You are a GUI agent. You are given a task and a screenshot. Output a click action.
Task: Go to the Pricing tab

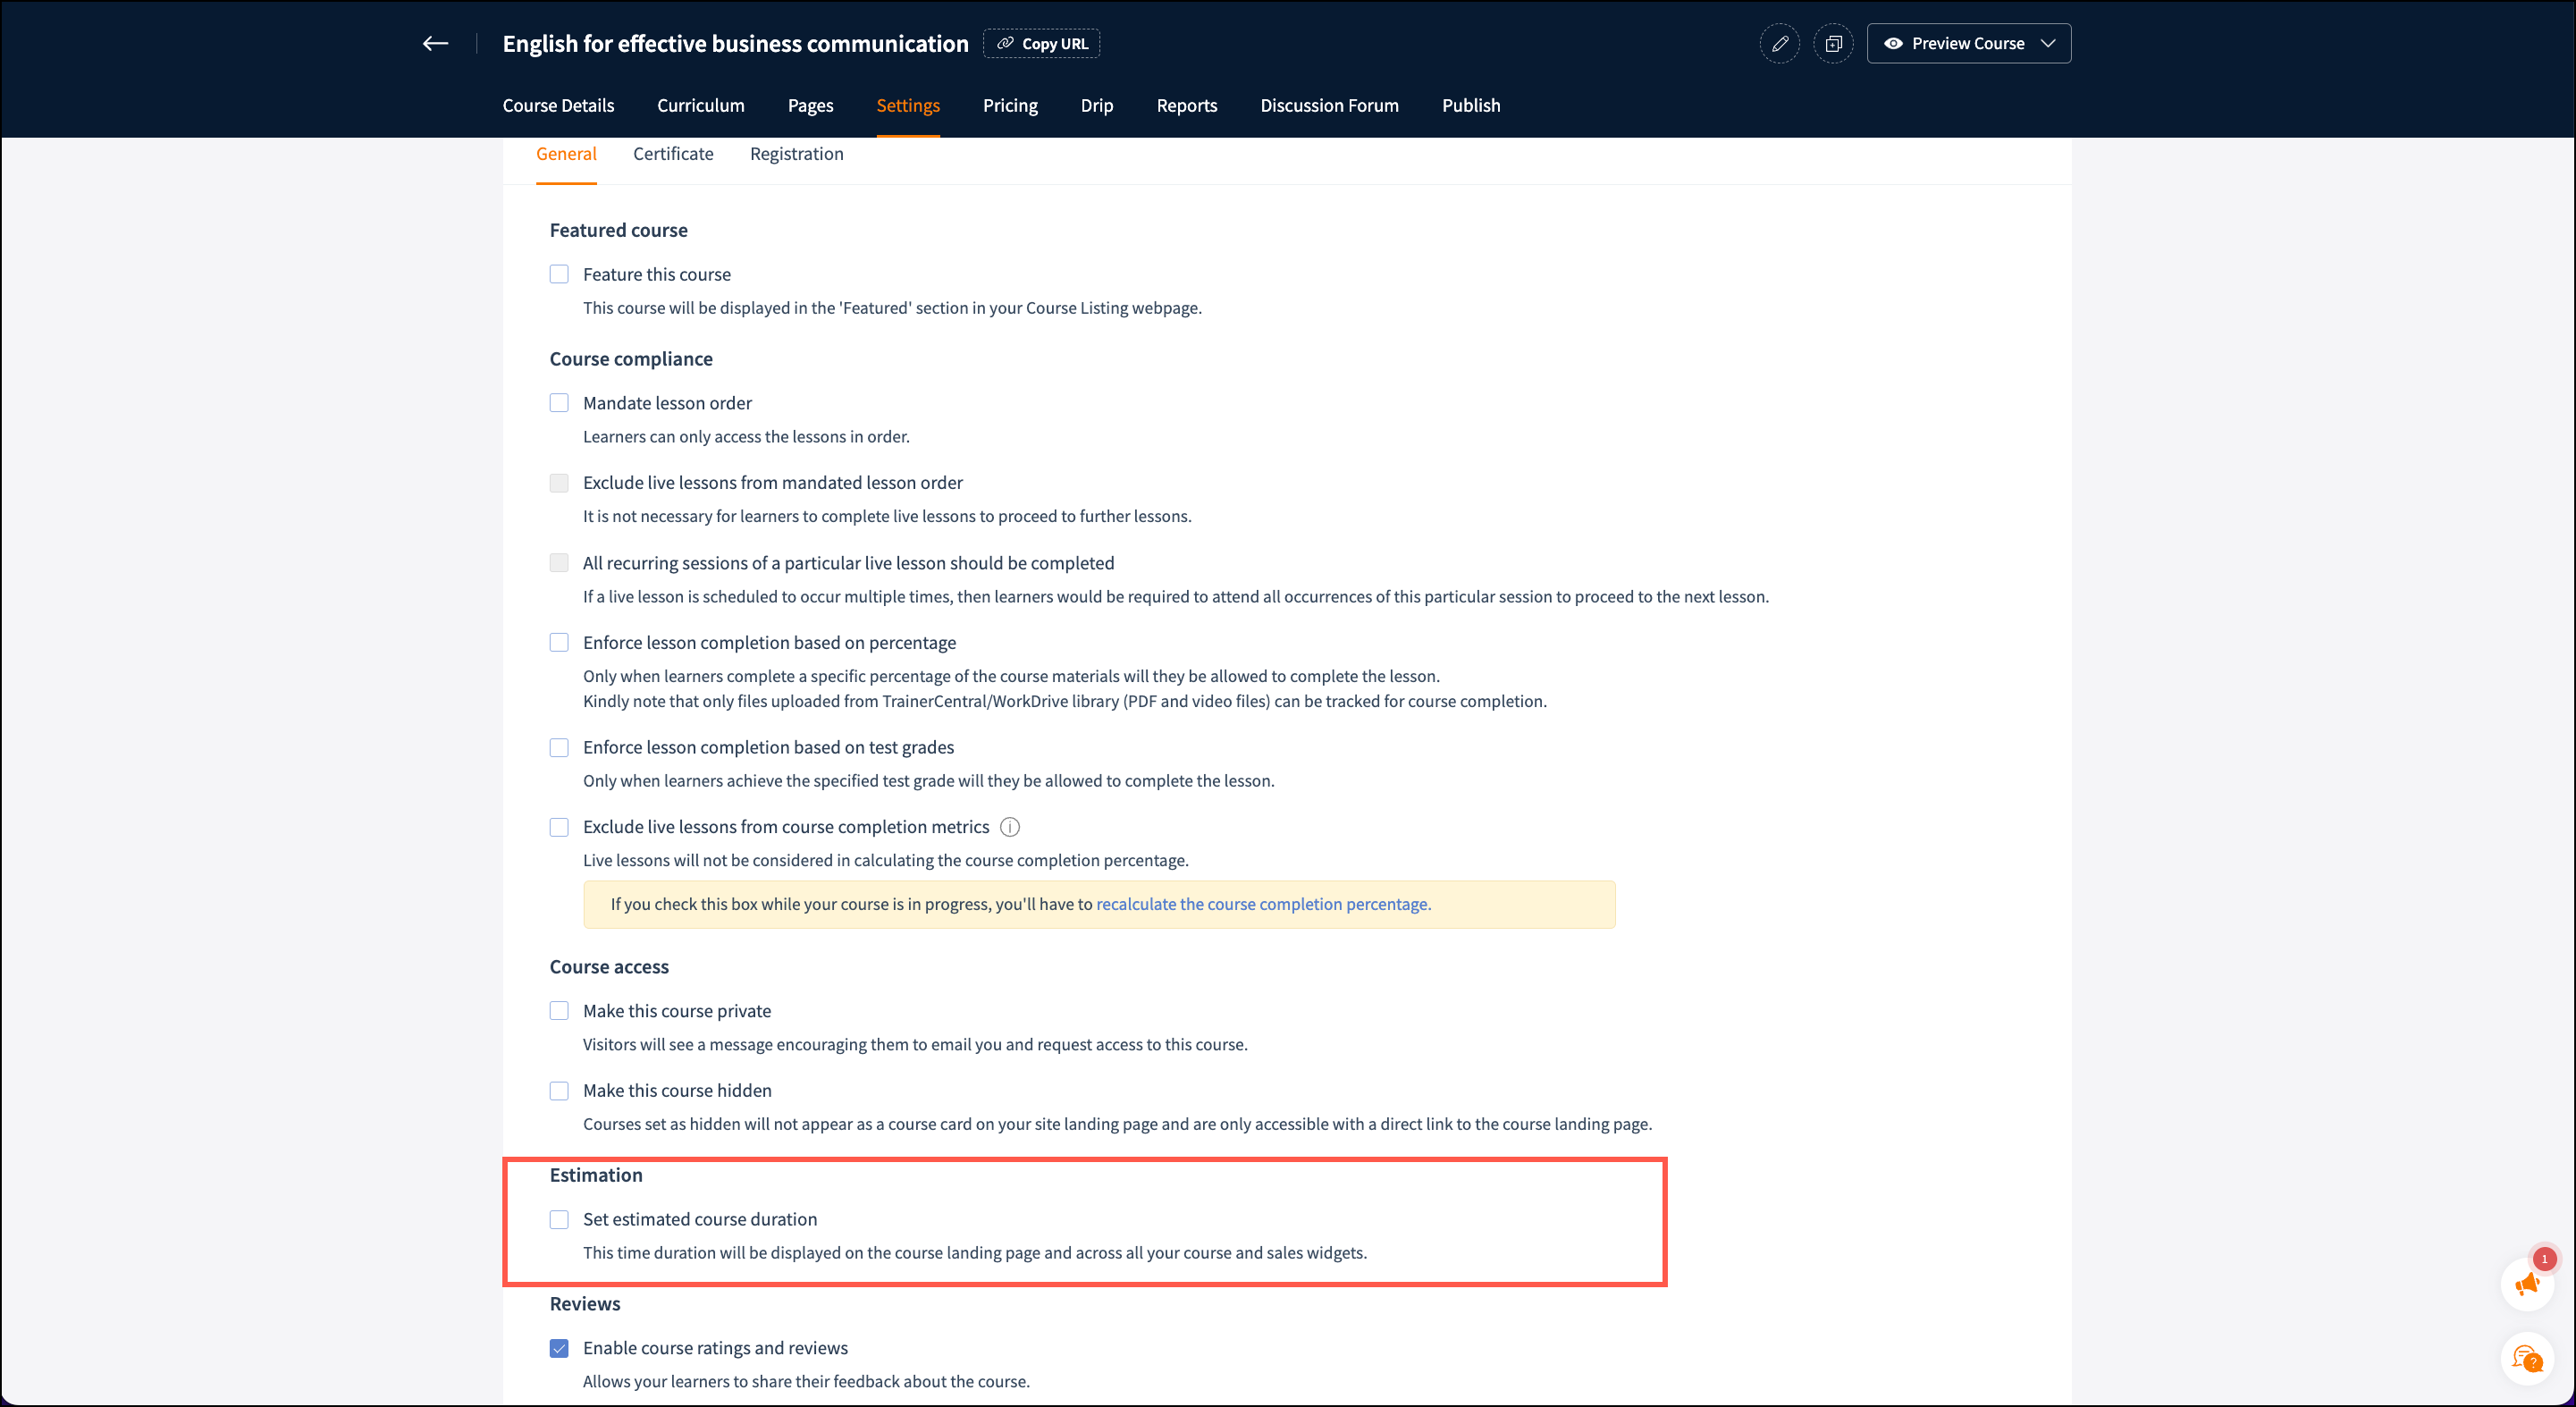pyautogui.click(x=1010, y=105)
